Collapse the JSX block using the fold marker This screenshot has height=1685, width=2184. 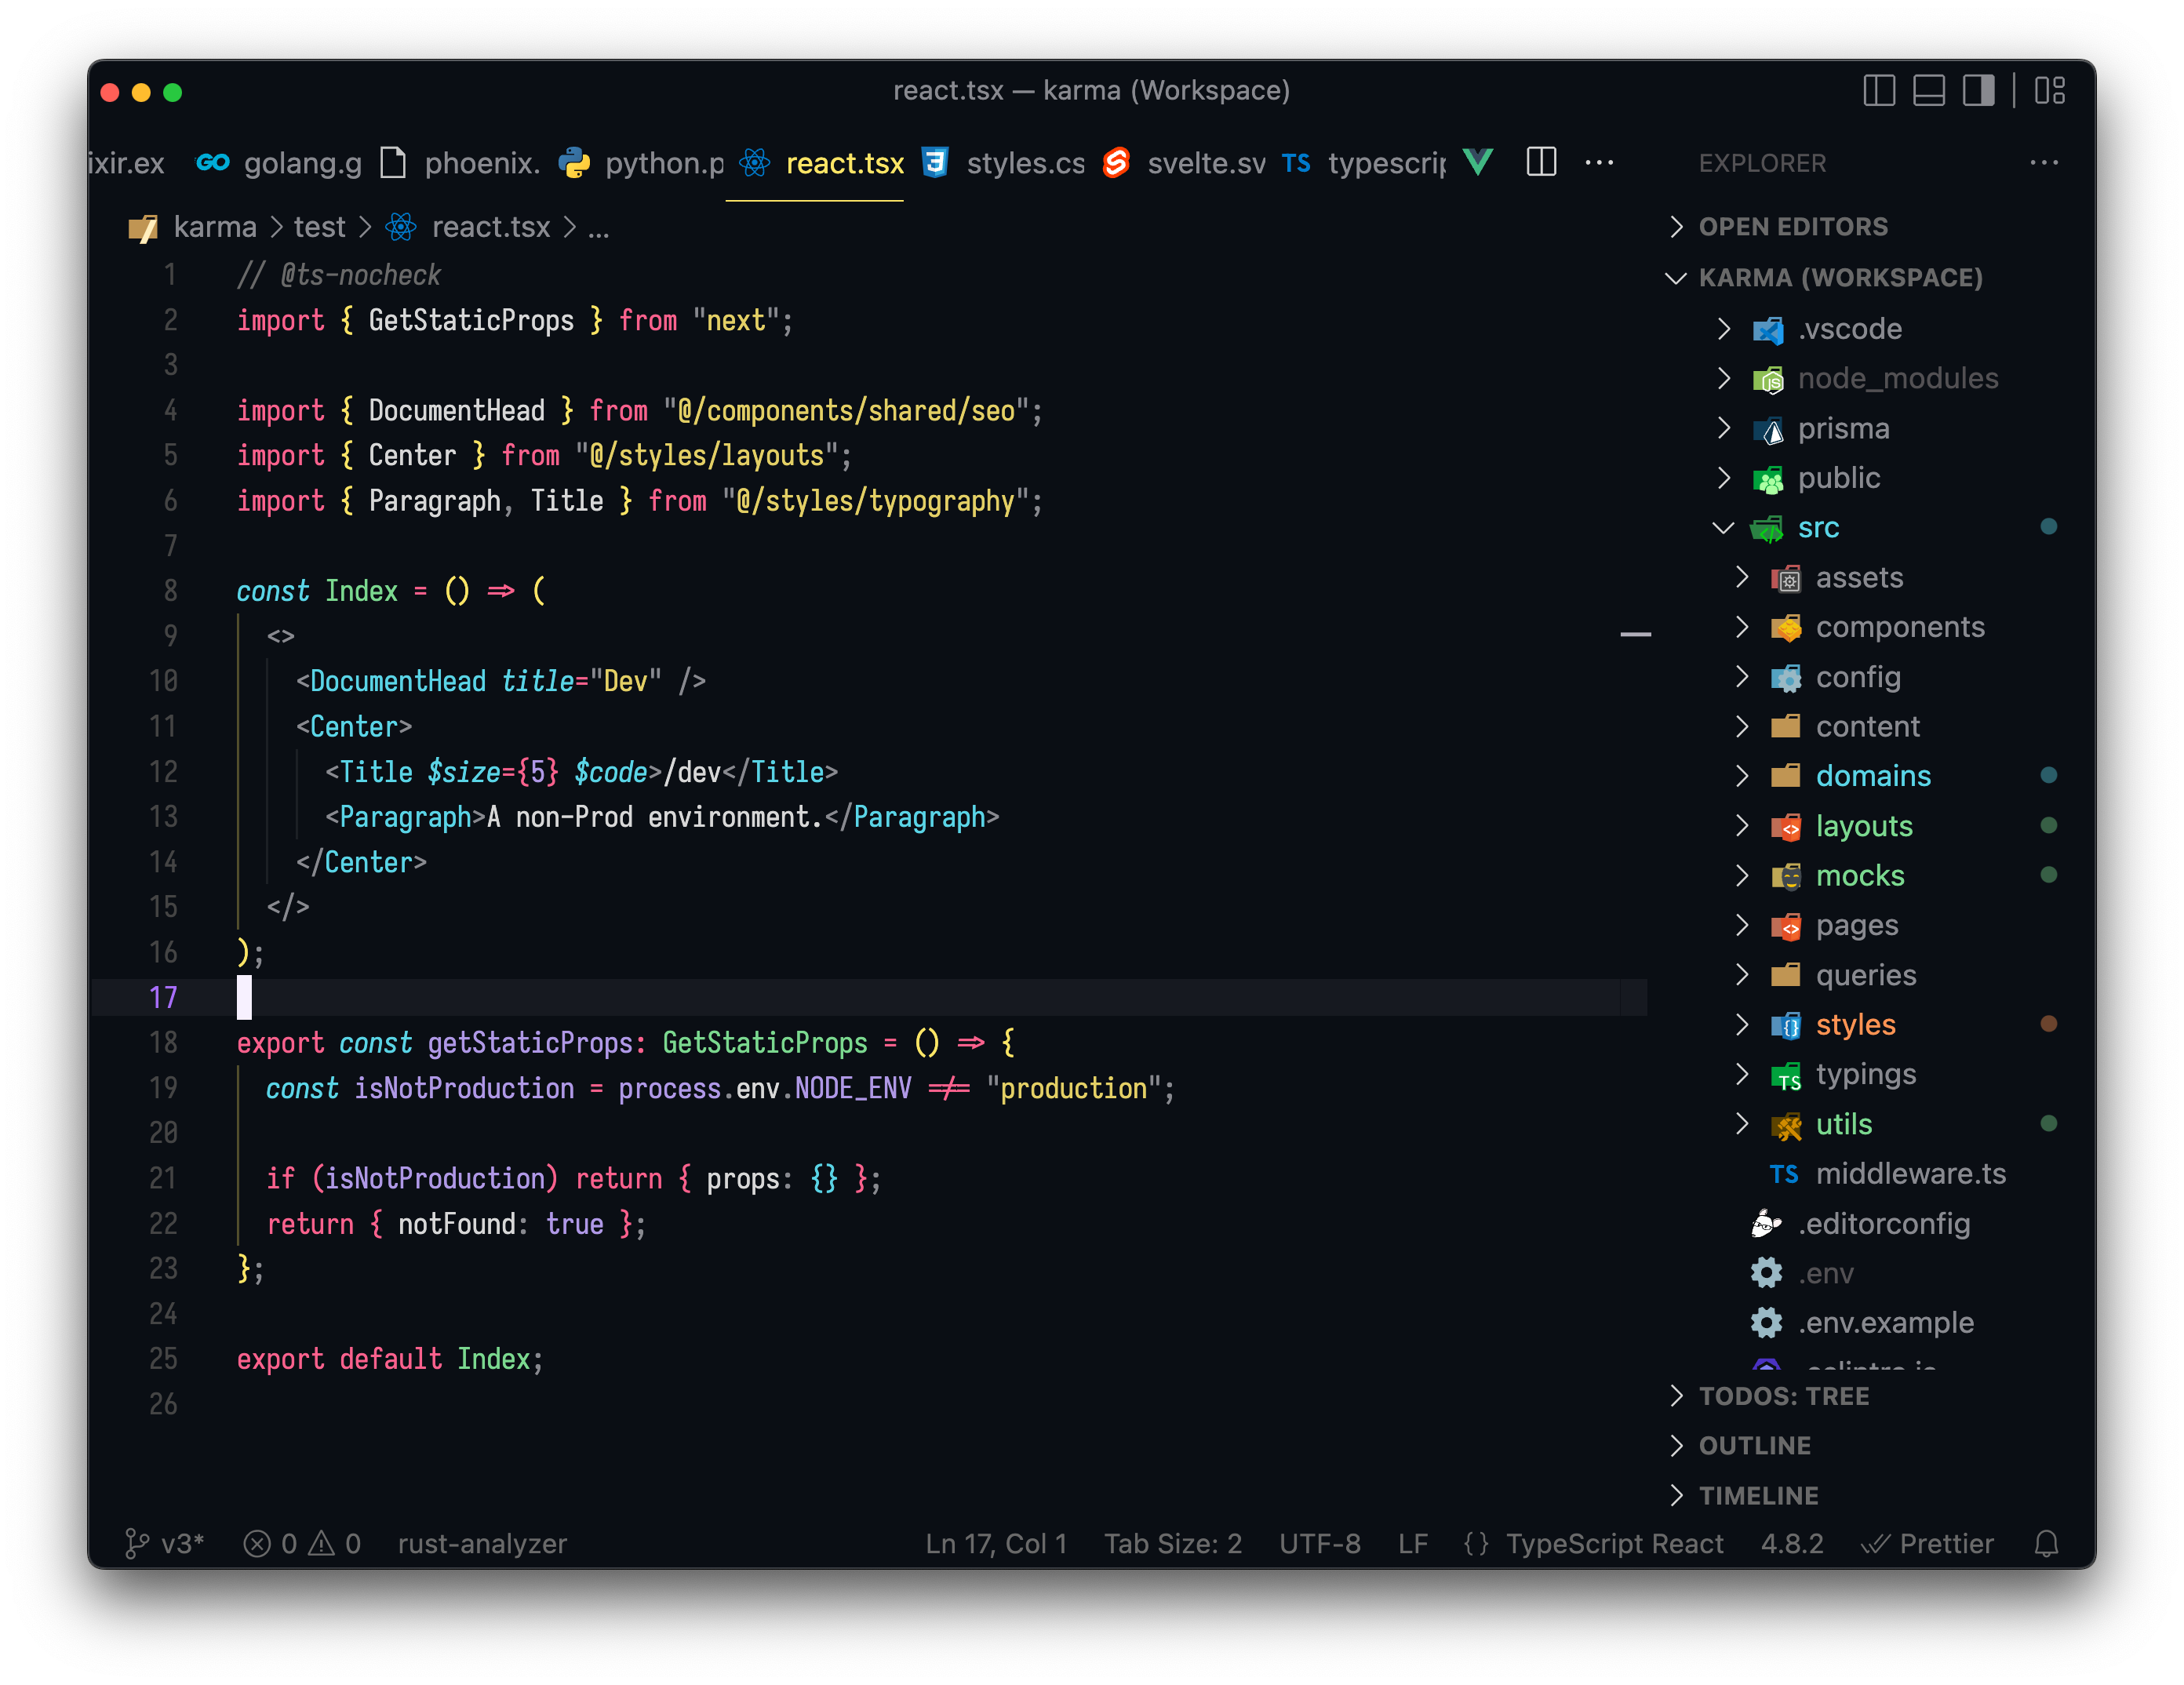tap(1634, 634)
